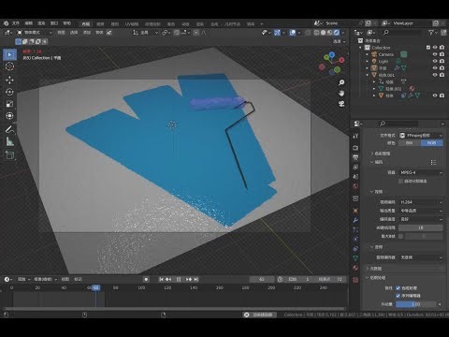The height and width of the screenshot is (337, 449).
Task: Click the Blender logo menu icon
Action: tap(6, 23)
